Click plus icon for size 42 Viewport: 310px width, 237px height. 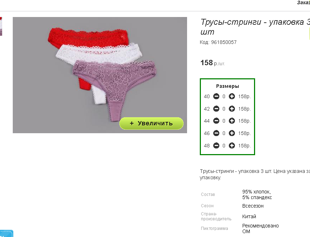coord(232,109)
